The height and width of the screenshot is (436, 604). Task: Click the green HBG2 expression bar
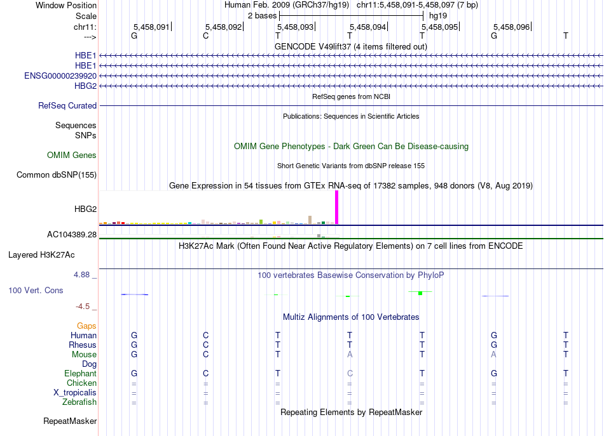coord(261,222)
